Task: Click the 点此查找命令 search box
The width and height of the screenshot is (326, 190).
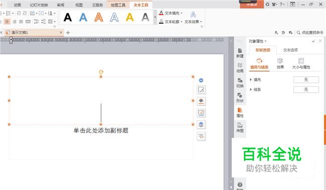Action: [310, 33]
